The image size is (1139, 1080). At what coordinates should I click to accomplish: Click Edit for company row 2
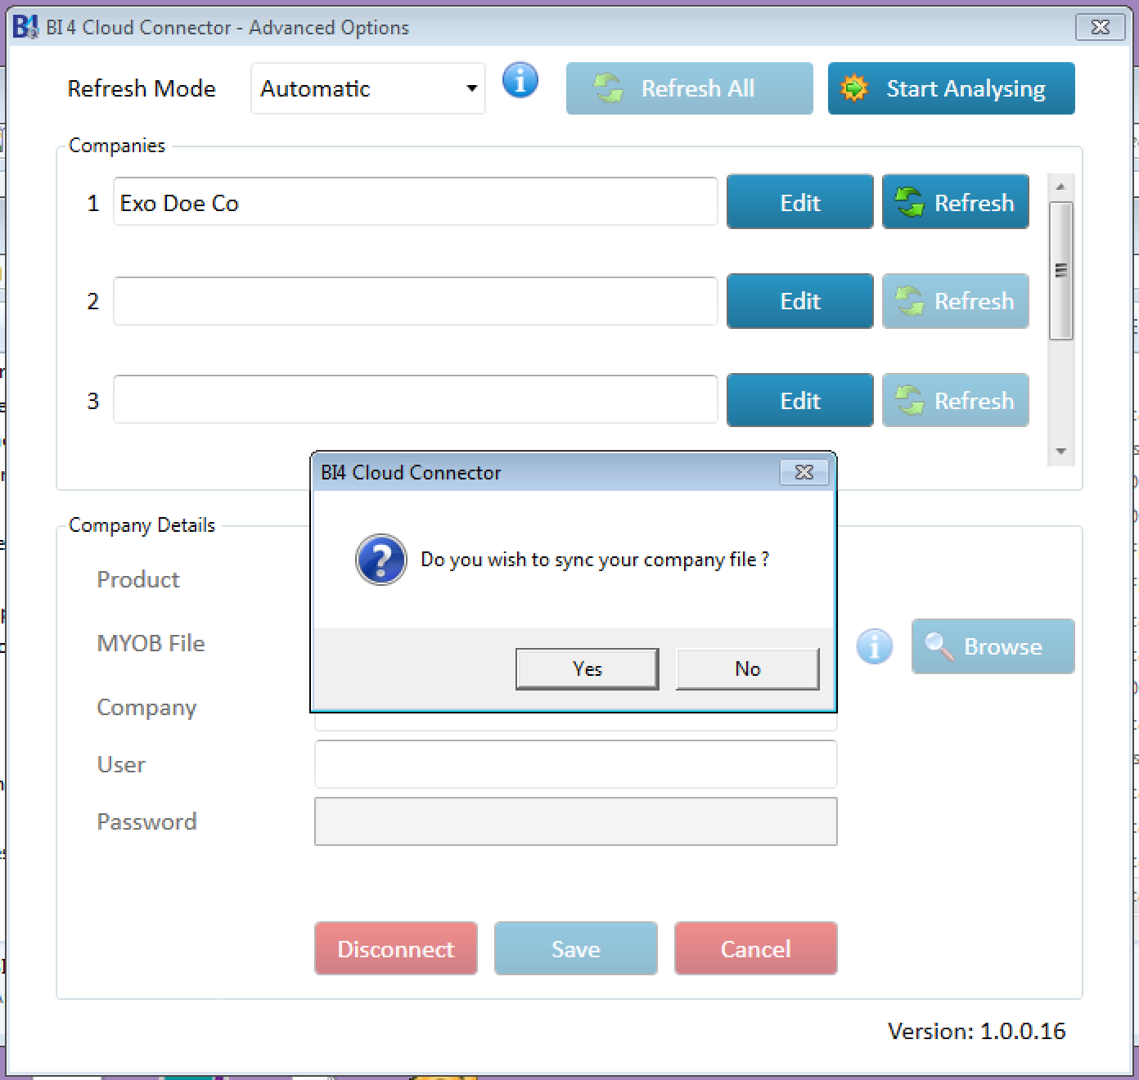click(799, 301)
